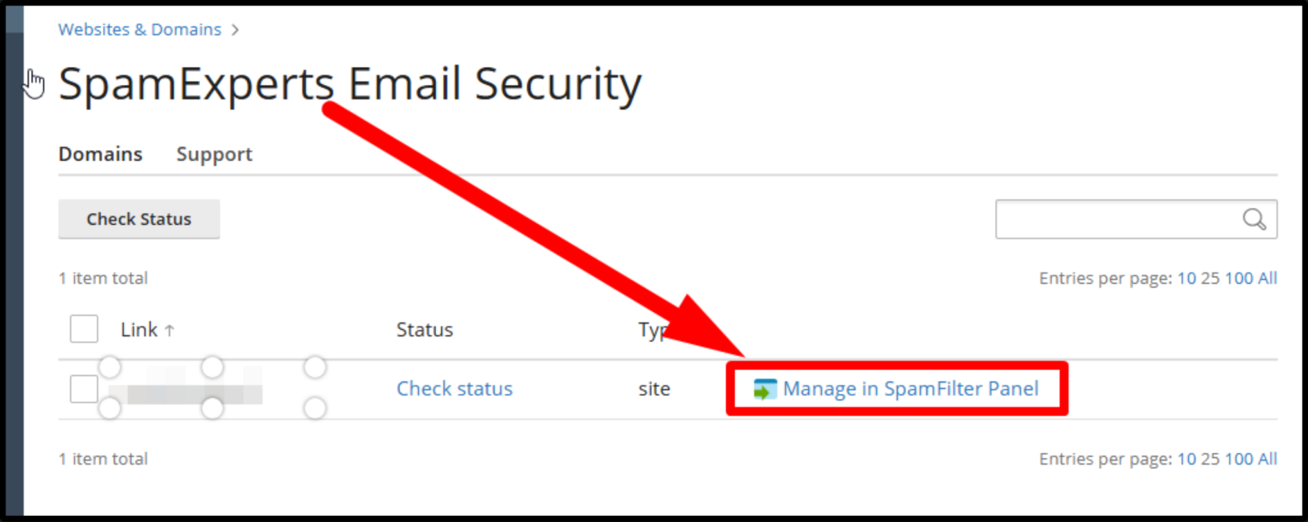Show 25 entries per page at top
The height and width of the screenshot is (522, 1308).
(x=1210, y=279)
